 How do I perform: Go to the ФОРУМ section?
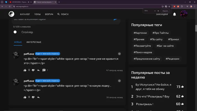pyautogui.click(x=49, y=14)
